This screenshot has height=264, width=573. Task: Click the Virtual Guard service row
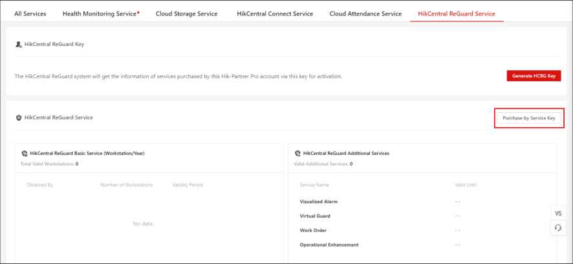(x=314, y=215)
